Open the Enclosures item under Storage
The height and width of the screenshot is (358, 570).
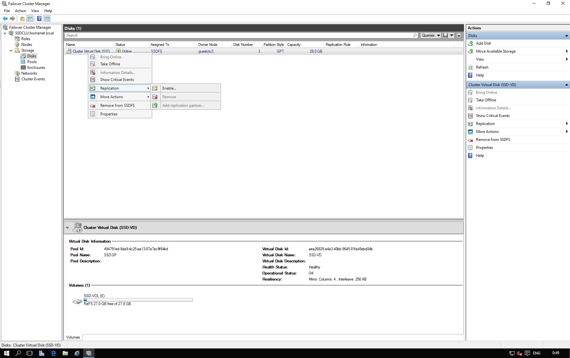pyautogui.click(x=36, y=68)
